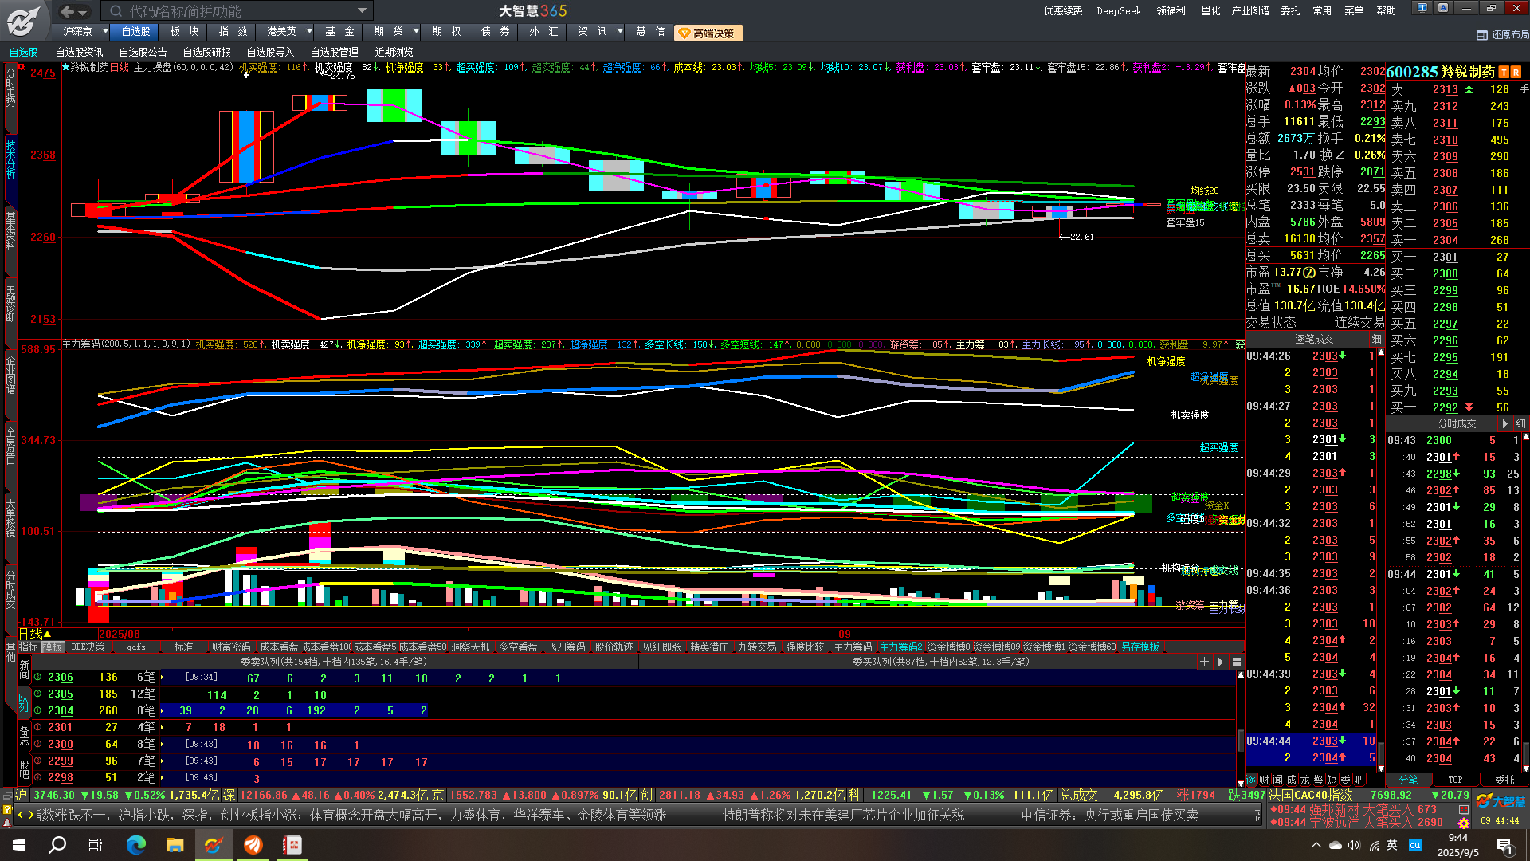
Task: Select the 委托 tab at bottom right
Action: (1504, 780)
